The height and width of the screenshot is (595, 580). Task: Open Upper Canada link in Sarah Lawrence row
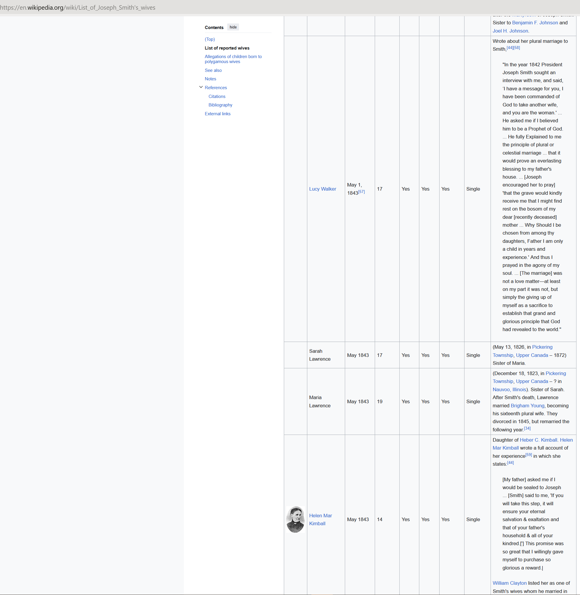(532, 355)
